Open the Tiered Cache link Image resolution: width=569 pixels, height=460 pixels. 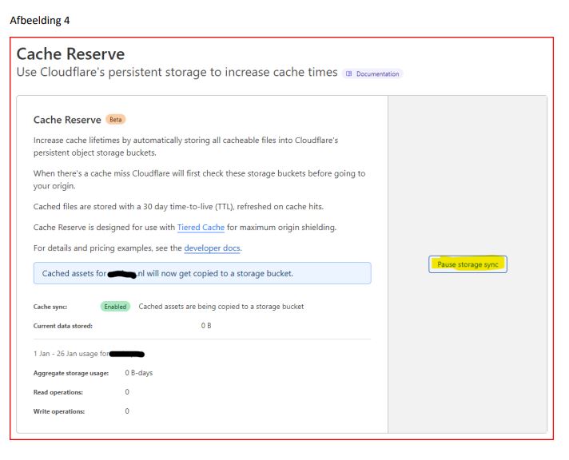pos(201,228)
